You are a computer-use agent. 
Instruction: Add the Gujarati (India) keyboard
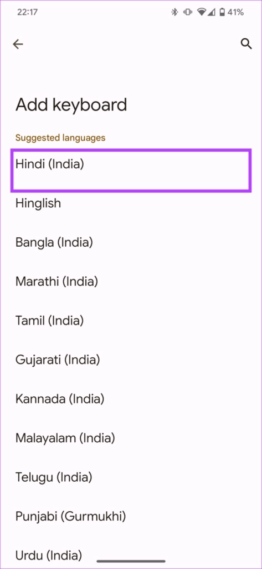point(131,360)
